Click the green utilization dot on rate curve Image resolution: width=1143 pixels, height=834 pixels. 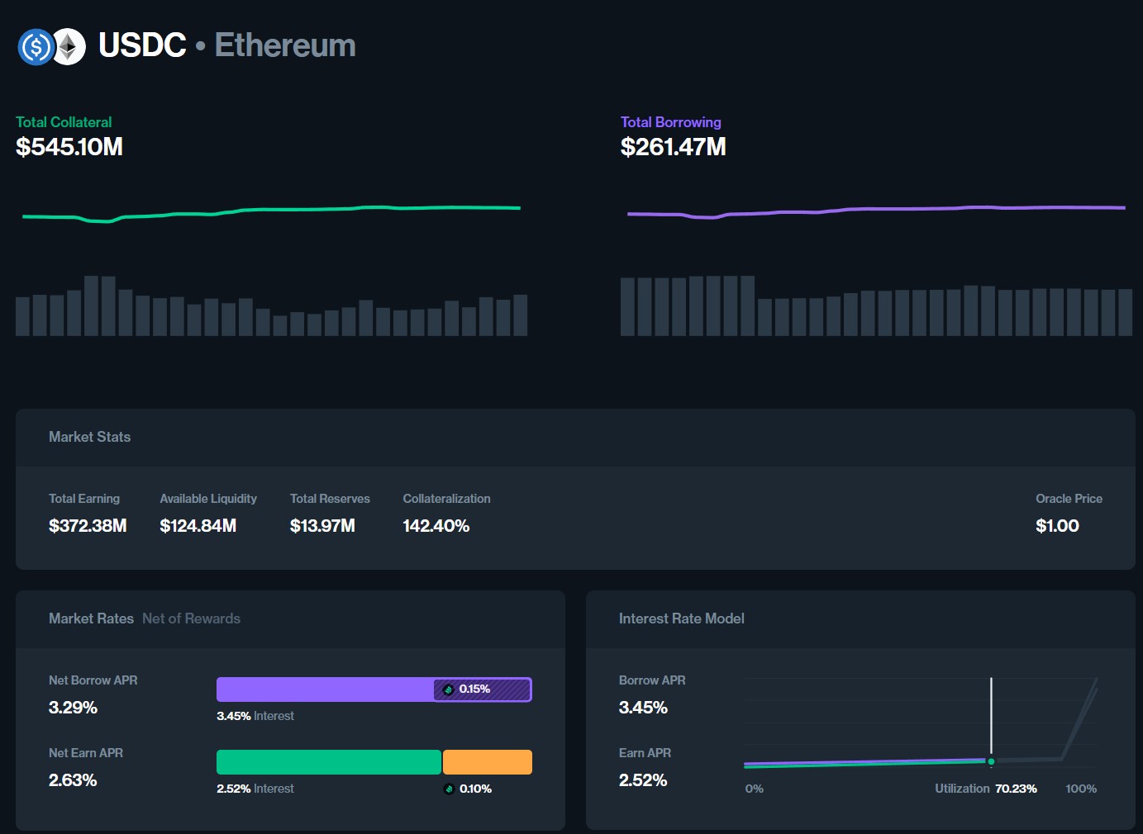pyautogui.click(x=991, y=761)
